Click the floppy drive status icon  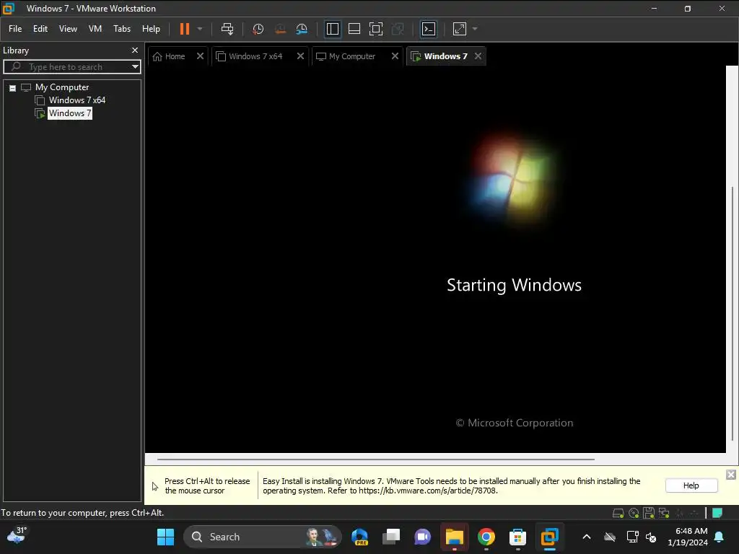[x=649, y=513]
